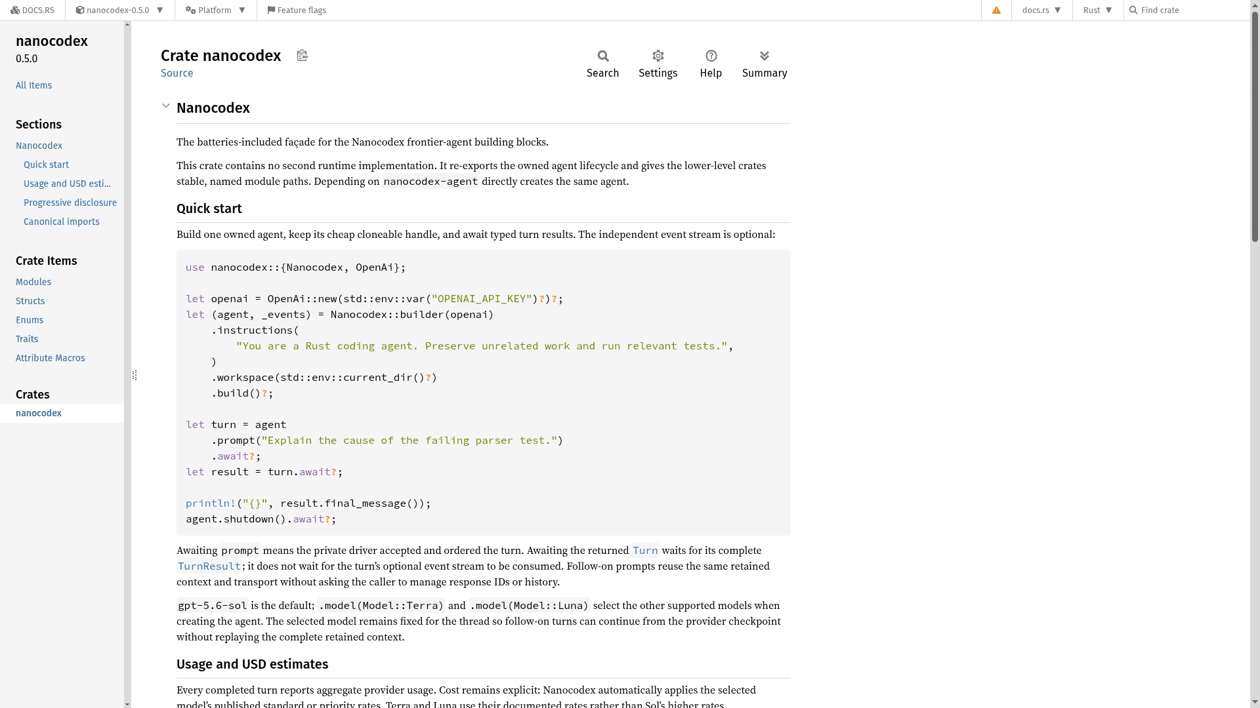Viewport: 1260px width, 708px height.
Task: Click the sidebar scrollbar down arrow
Action: click(x=127, y=703)
